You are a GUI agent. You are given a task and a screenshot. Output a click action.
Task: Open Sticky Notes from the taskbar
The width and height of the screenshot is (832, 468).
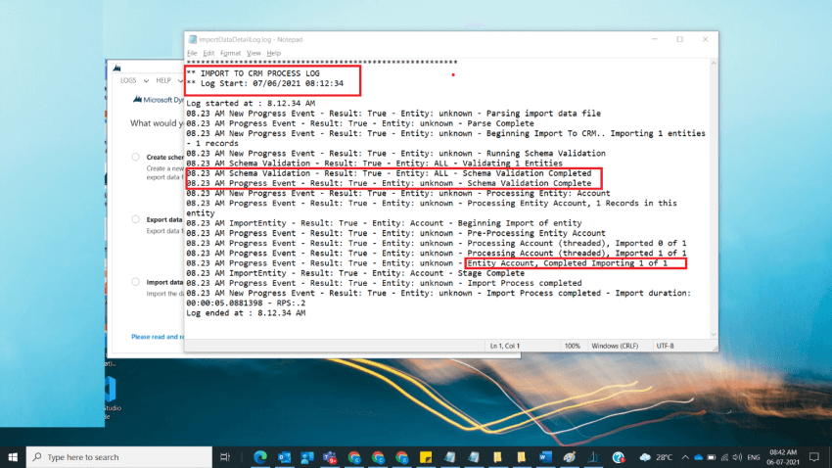point(426,457)
